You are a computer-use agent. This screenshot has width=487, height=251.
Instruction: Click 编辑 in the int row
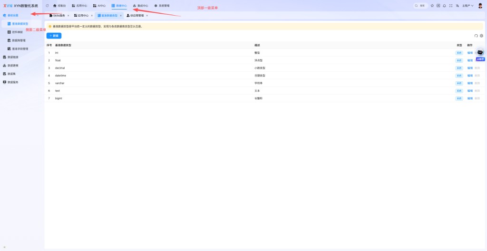[x=470, y=53]
